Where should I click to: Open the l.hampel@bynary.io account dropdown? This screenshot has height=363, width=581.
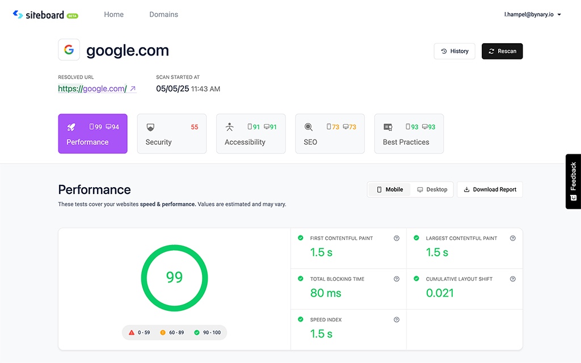click(532, 14)
